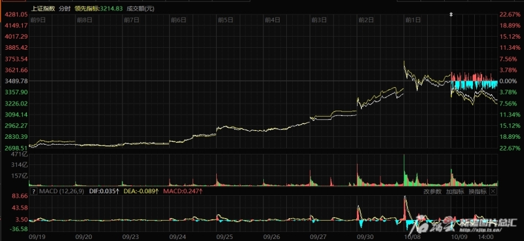Click the 09/24 date on the time axis
Screen dimensions: 524x241
coord(178,237)
